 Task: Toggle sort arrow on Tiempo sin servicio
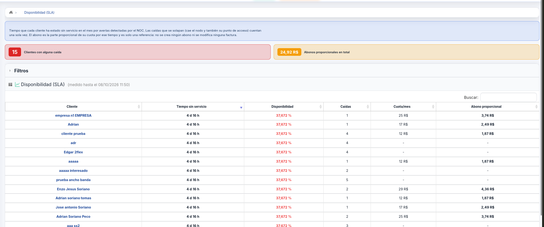[241, 107]
